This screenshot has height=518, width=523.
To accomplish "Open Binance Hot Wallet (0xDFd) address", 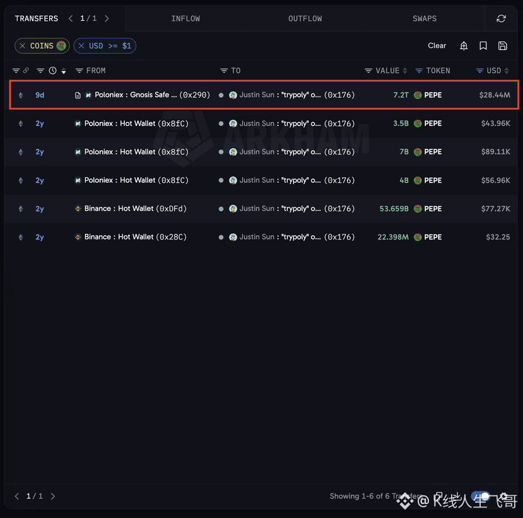I will (x=135, y=209).
